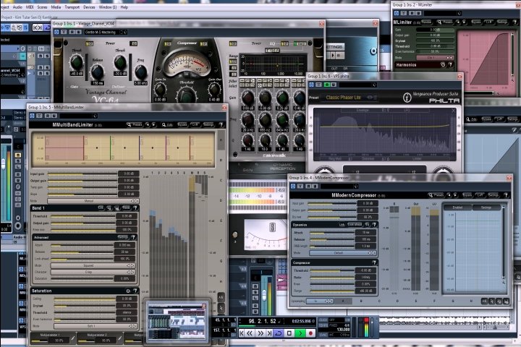Toggle the MMultiBandLimiter plugin power button in the title toolbar
Viewport: 521px width, 347px height.
click(32, 116)
